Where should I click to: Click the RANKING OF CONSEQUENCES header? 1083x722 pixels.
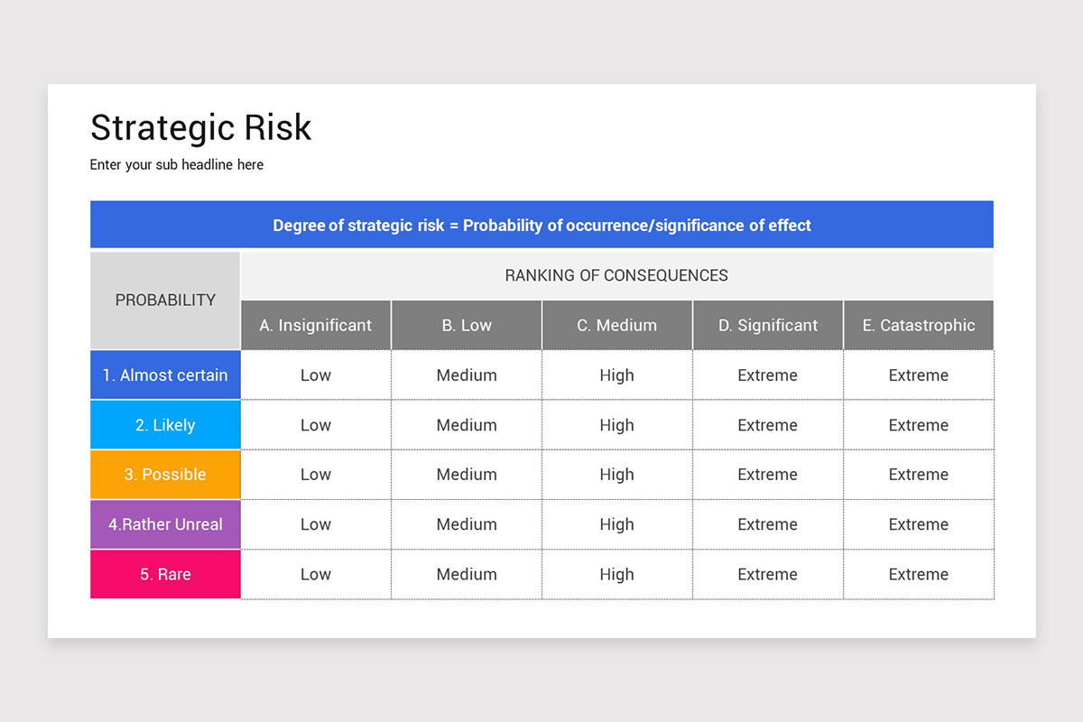coord(616,275)
